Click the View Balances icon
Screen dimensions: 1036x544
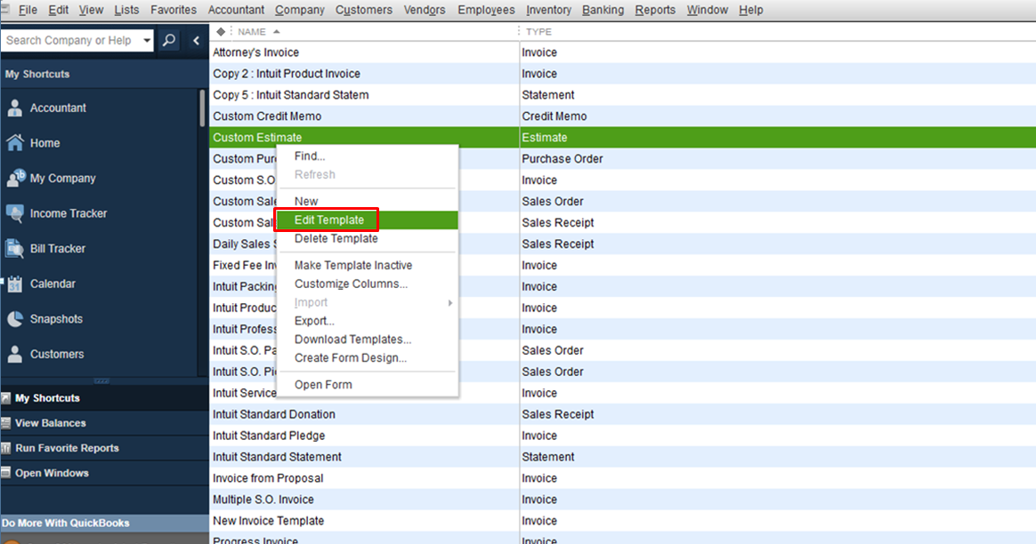(6, 423)
